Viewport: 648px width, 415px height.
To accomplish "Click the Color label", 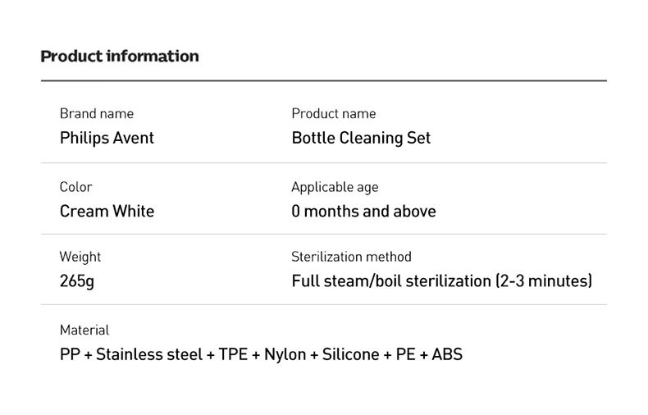I will (76, 187).
